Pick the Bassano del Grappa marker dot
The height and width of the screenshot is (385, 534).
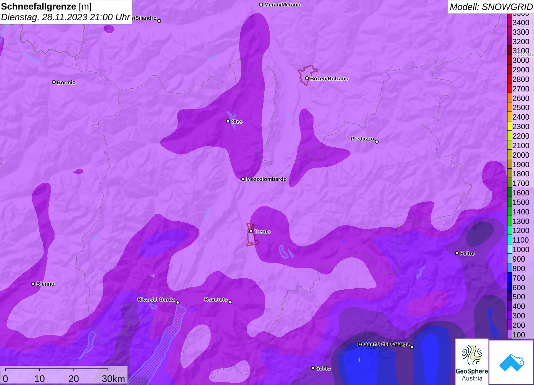click(412, 347)
